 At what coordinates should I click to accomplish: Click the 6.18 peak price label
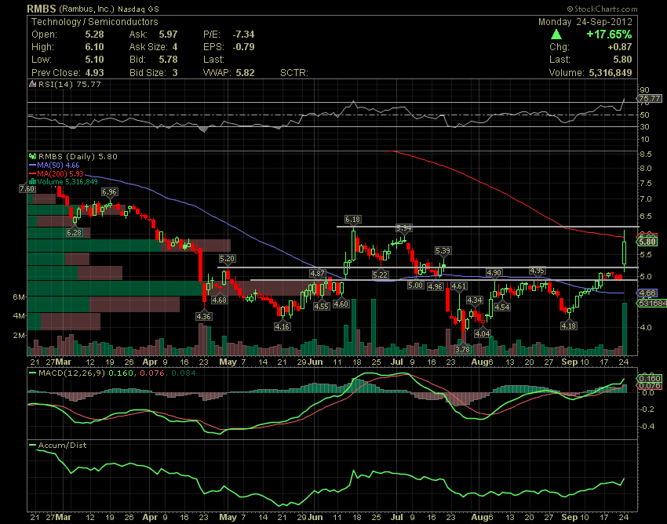[352, 220]
